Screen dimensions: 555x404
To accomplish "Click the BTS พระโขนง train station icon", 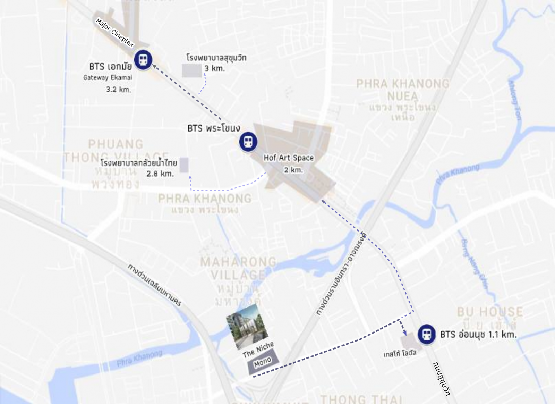I will click(248, 142).
